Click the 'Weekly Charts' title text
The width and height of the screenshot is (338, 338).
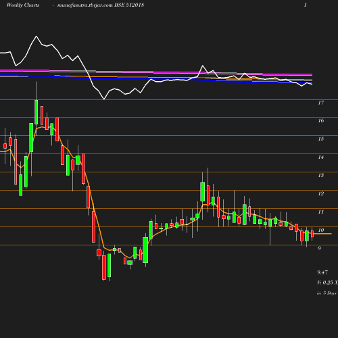(23, 5)
